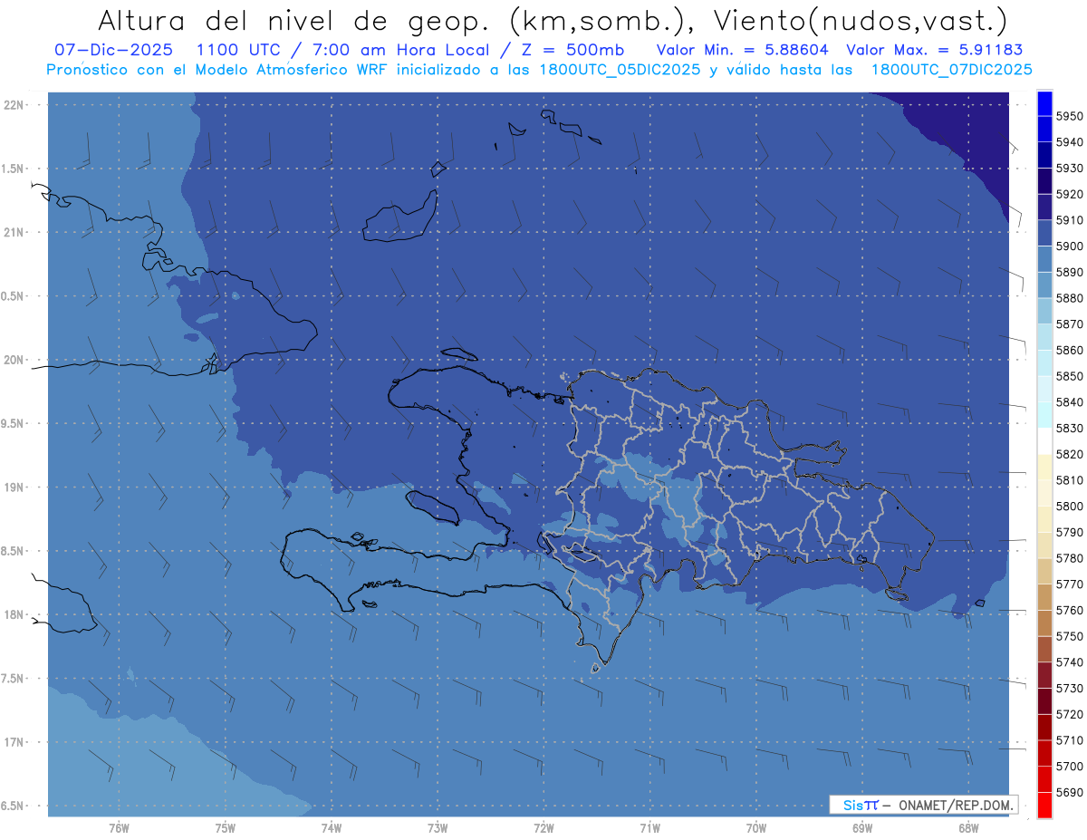Image resolution: width=1087 pixels, height=840 pixels.
Task: Click the '5690' colorbar value
Action: point(1070,792)
